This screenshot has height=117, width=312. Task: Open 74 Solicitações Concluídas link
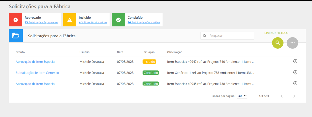coord(144,22)
